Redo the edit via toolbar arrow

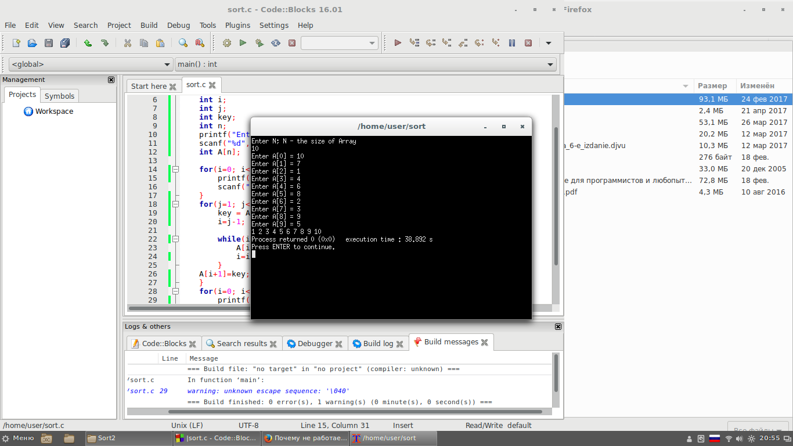pyautogui.click(x=104, y=43)
